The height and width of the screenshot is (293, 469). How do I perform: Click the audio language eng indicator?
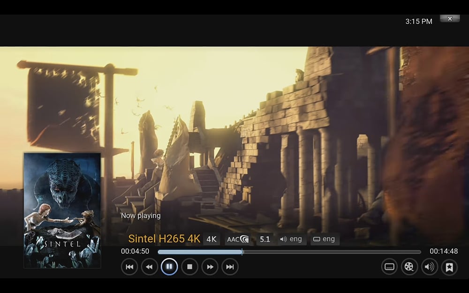pyautogui.click(x=291, y=239)
